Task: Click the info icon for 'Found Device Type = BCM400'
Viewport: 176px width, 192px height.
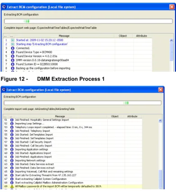Action: (x=13, y=52)
